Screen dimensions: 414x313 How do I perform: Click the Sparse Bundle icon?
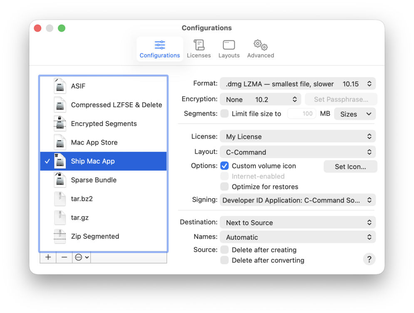tap(60, 180)
